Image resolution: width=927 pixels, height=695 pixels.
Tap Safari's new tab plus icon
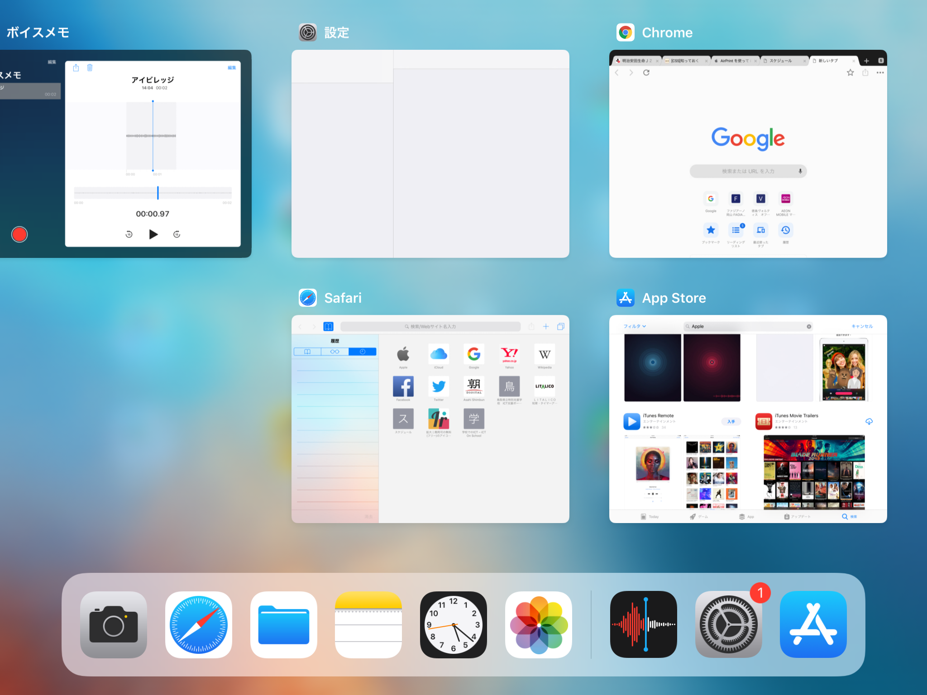pos(546,326)
